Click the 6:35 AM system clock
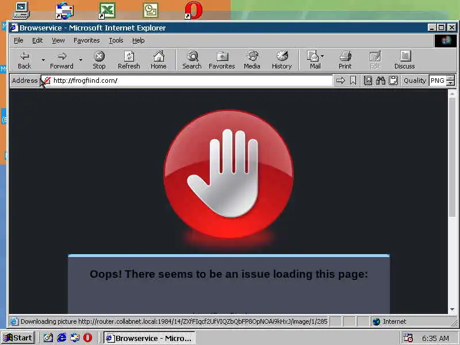The image size is (460, 345). coord(435,338)
